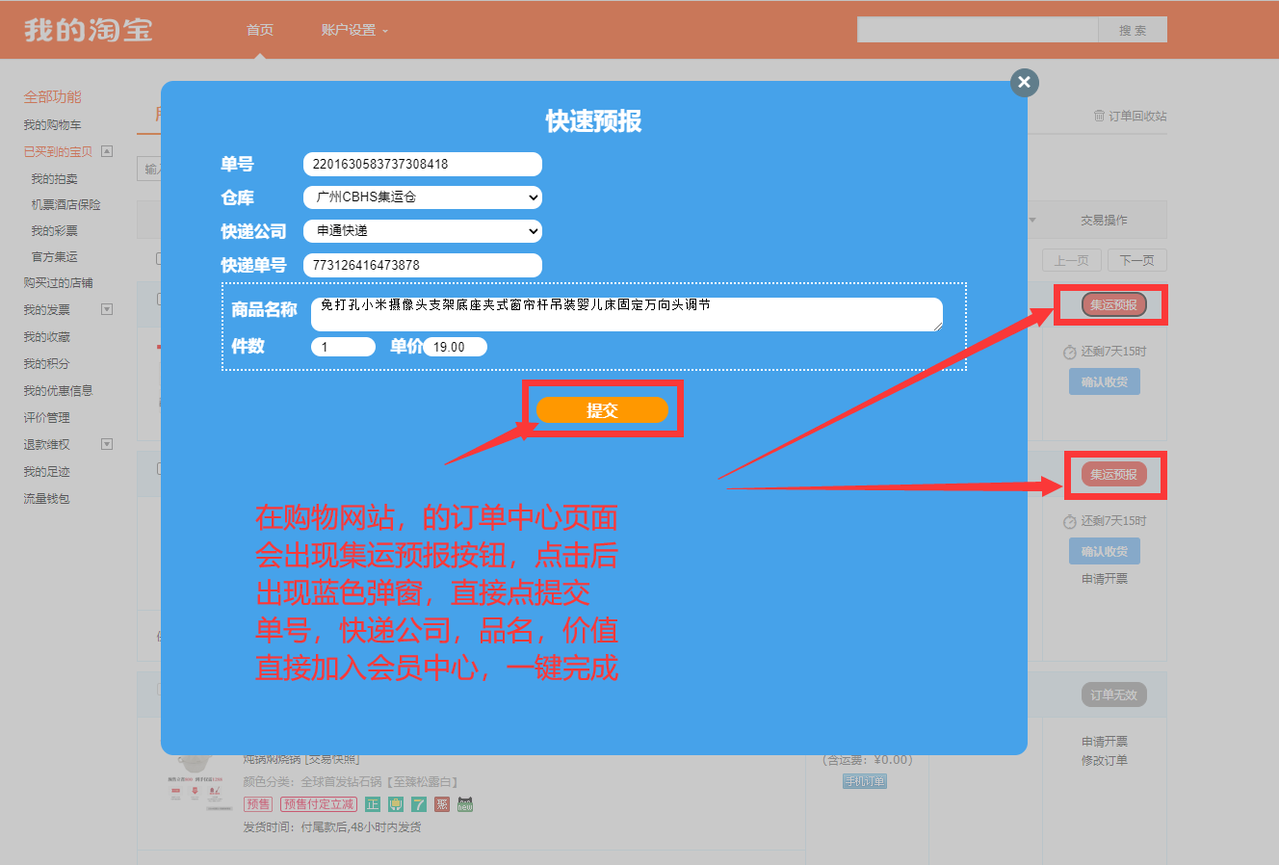Open the 仓库 warehouse dropdown
The height and width of the screenshot is (865, 1279).
[x=423, y=197]
